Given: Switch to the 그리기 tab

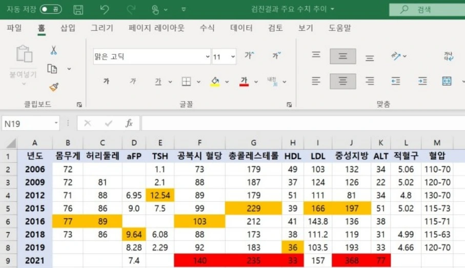Looking at the screenshot, I should tap(102, 28).
